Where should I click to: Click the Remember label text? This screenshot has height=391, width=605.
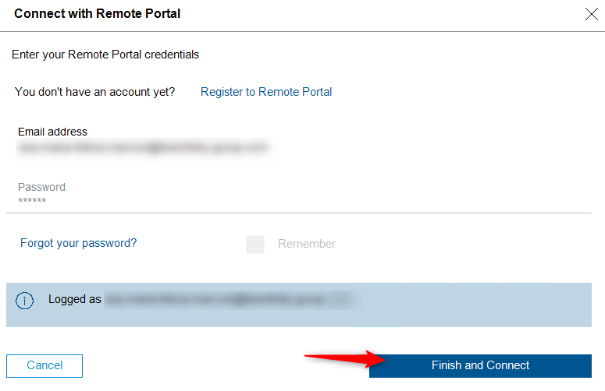tap(307, 244)
